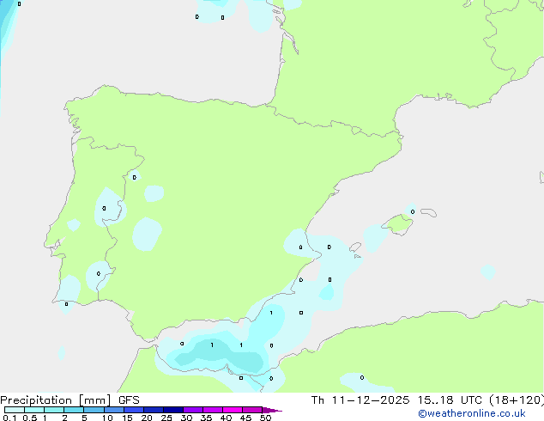This screenshot has width=544, height=421.
Task: Click the 'Th' weekday label
Action: click(x=317, y=400)
